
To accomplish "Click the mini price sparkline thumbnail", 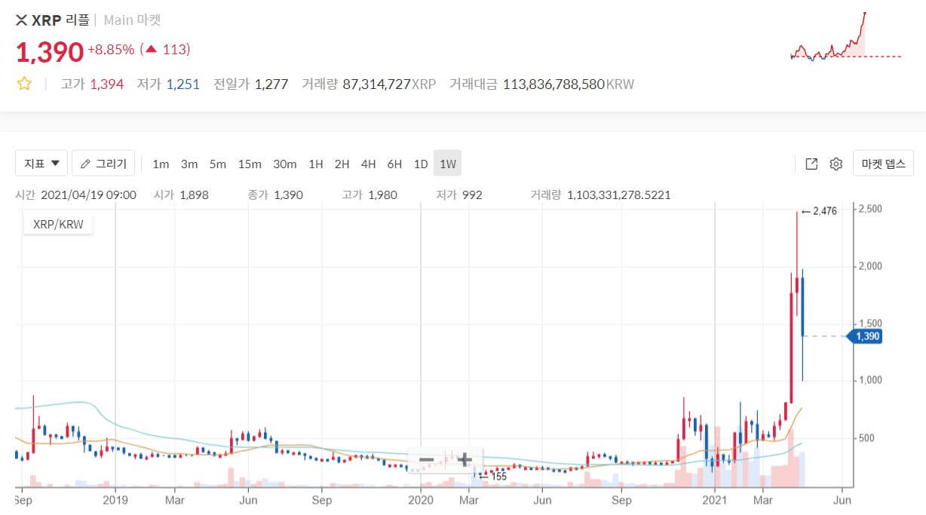I will (x=845, y=37).
